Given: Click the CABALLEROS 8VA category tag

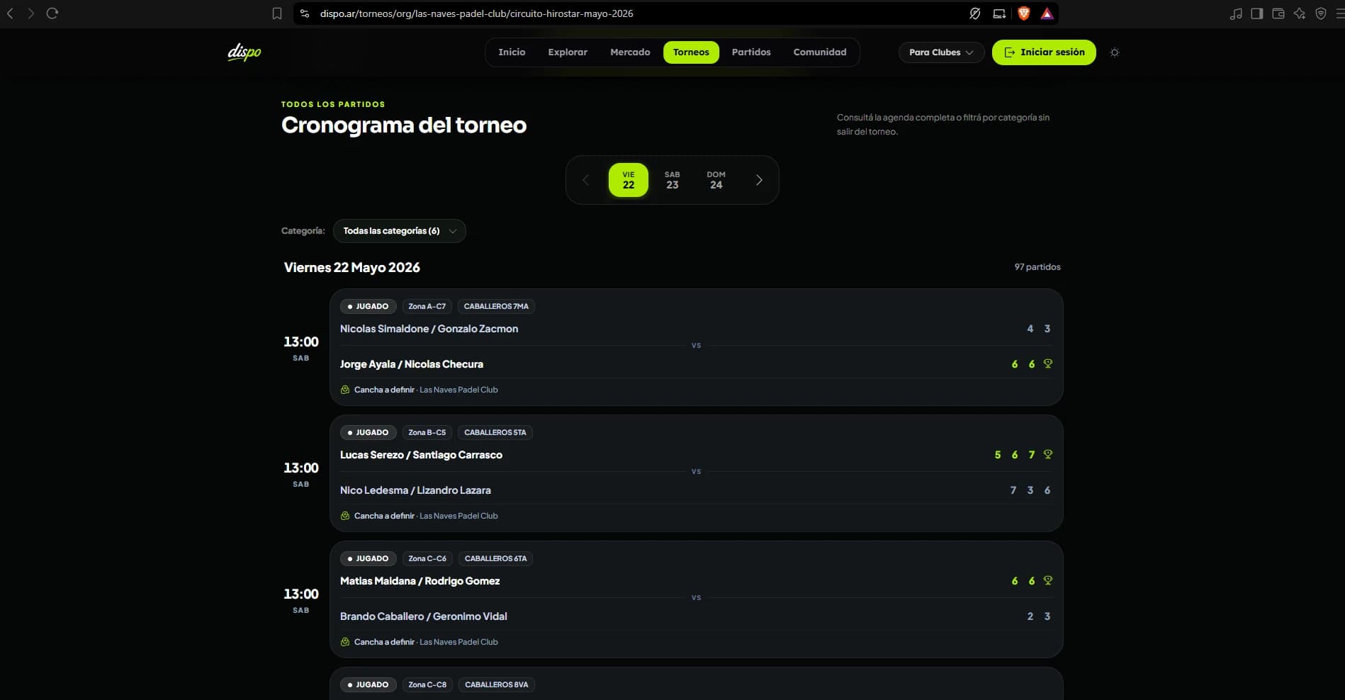Looking at the screenshot, I should (497, 684).
